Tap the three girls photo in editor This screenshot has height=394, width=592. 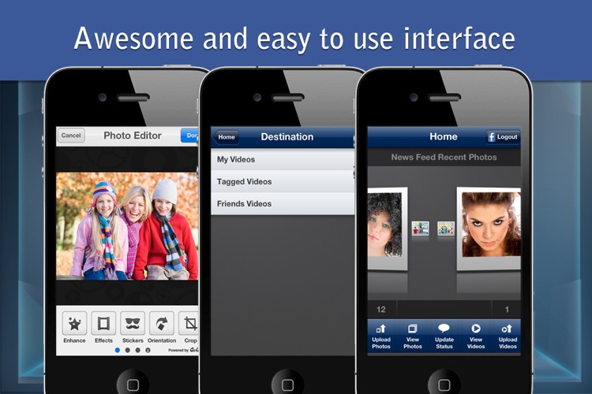pyautogui.click(x=127, y=226)
